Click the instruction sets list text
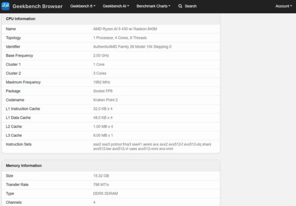 click(152, 147)
